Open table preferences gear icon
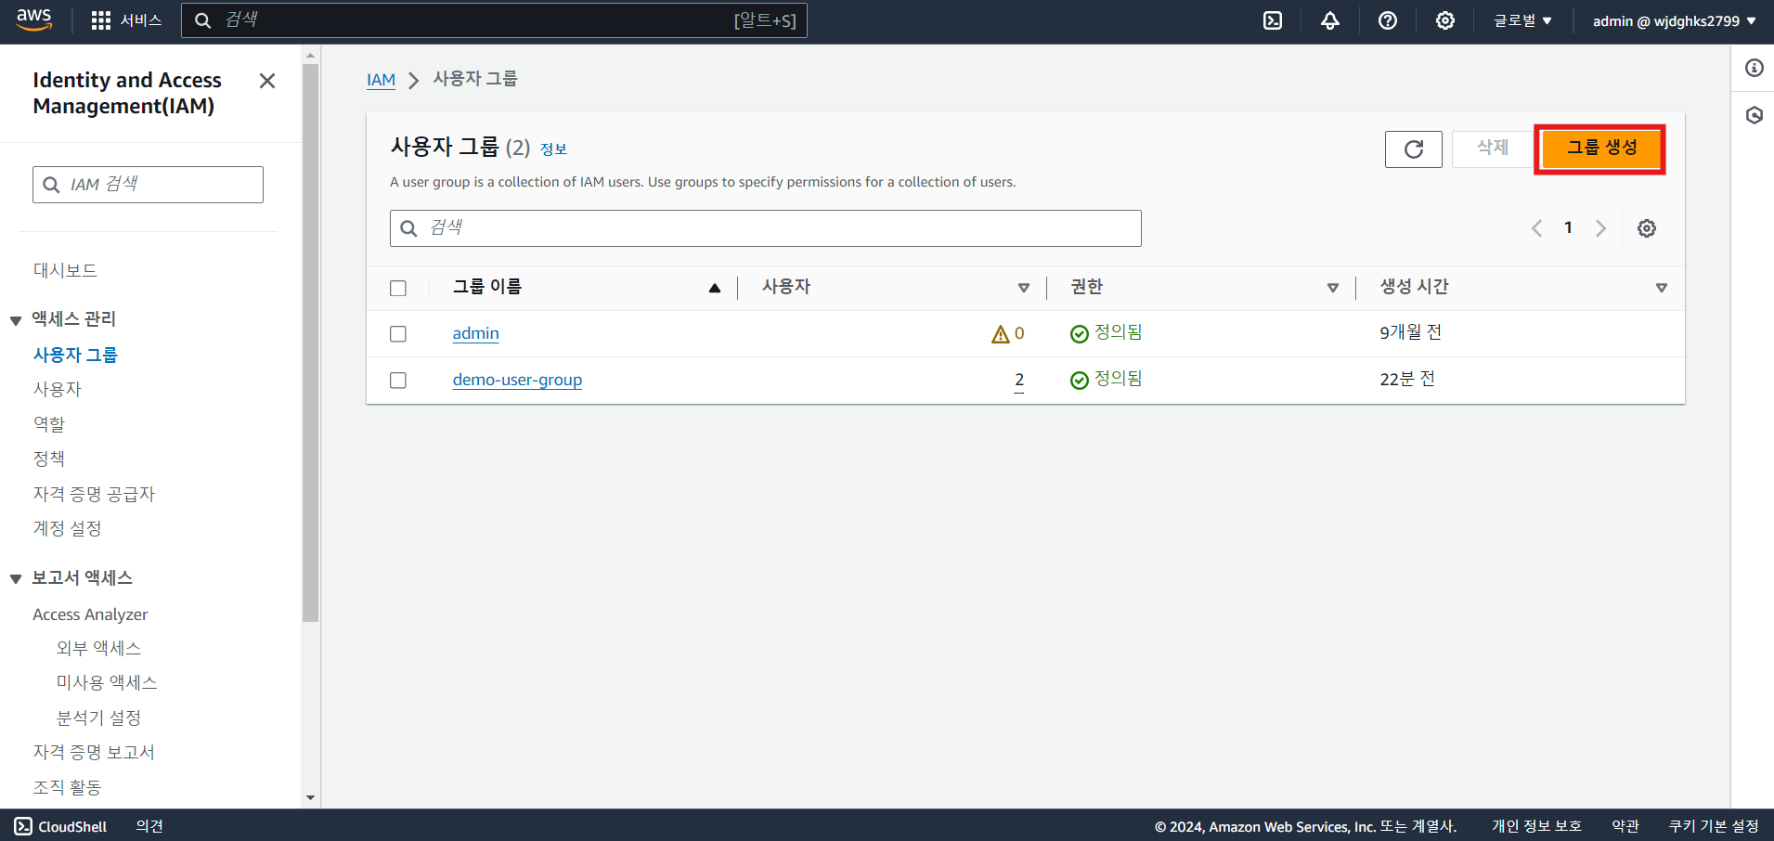Image resolution: width=1774 pixels, height=841 pixels. coord(1647,228)
